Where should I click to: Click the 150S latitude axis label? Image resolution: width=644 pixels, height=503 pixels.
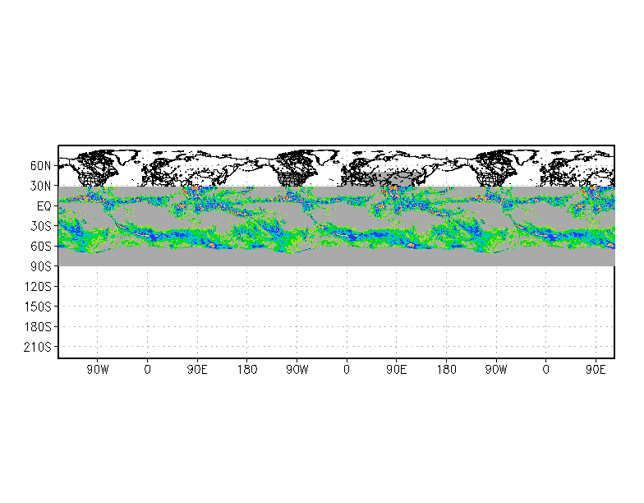pyautogui.click(x=39, y=307)
